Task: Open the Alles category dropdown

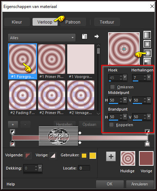Action: click(x=42, y=38)
